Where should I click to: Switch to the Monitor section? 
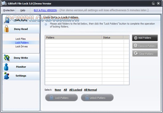21,67
